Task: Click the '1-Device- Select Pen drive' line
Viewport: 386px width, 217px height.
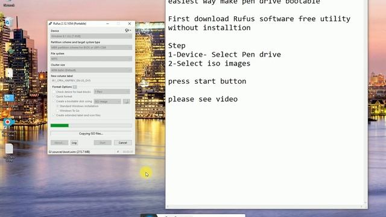Action: [x=224, y=55]
